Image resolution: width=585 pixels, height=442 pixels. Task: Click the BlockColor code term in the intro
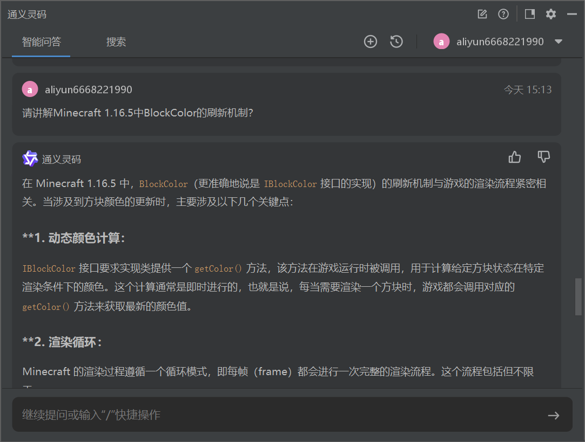click(x=164, y=184)
